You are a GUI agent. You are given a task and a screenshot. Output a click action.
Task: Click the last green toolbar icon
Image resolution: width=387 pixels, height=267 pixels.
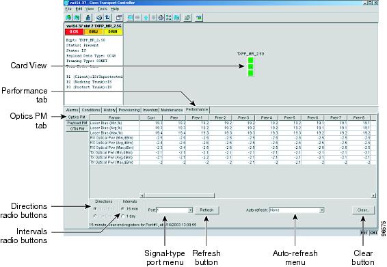point(199,18)
